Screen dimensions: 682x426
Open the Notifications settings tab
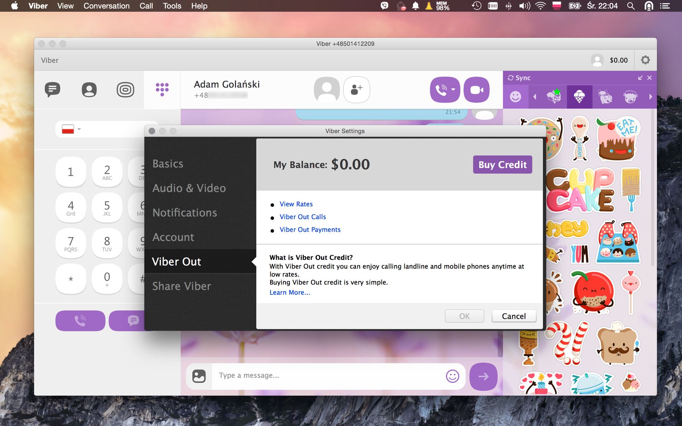pyautogui.click(x=185, y=213)
